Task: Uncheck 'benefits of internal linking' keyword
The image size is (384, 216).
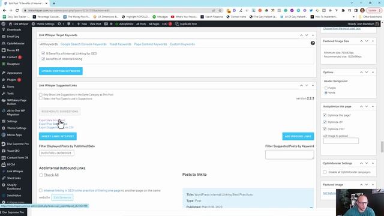Action: (x=43, y=59)
